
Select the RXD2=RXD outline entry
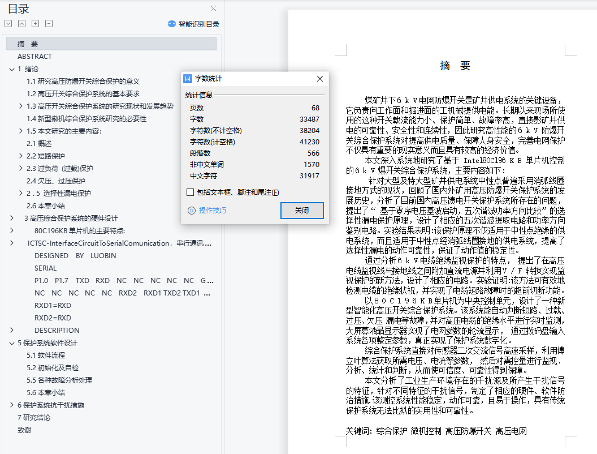click(x=53, y=318)
